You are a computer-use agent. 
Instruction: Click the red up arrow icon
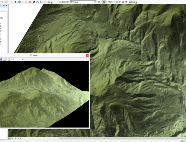(x=123, y=2)
